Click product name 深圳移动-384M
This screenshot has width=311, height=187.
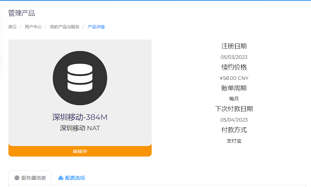pyautogui.click(x=80, y=117)
